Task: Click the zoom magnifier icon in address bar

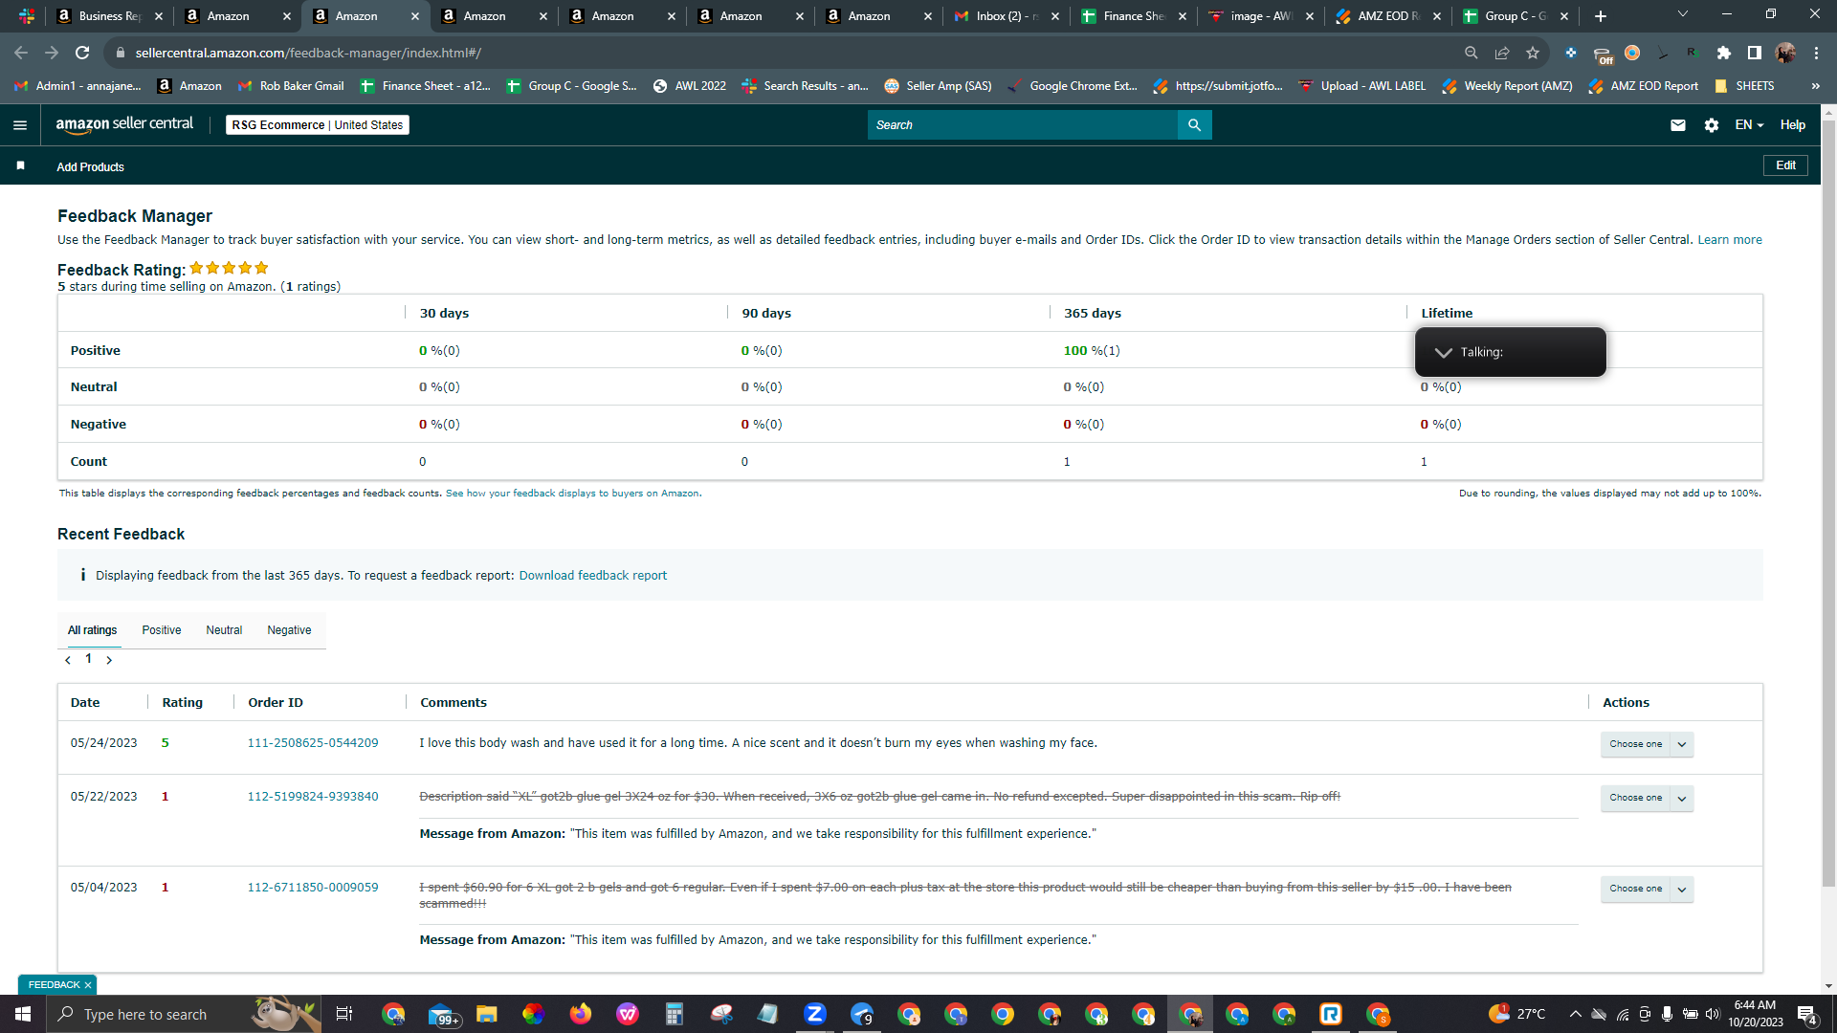Action: click(1472, 53)
